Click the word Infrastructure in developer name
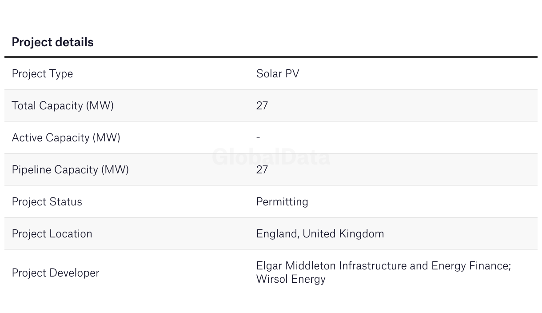 [x=373, y=266]
